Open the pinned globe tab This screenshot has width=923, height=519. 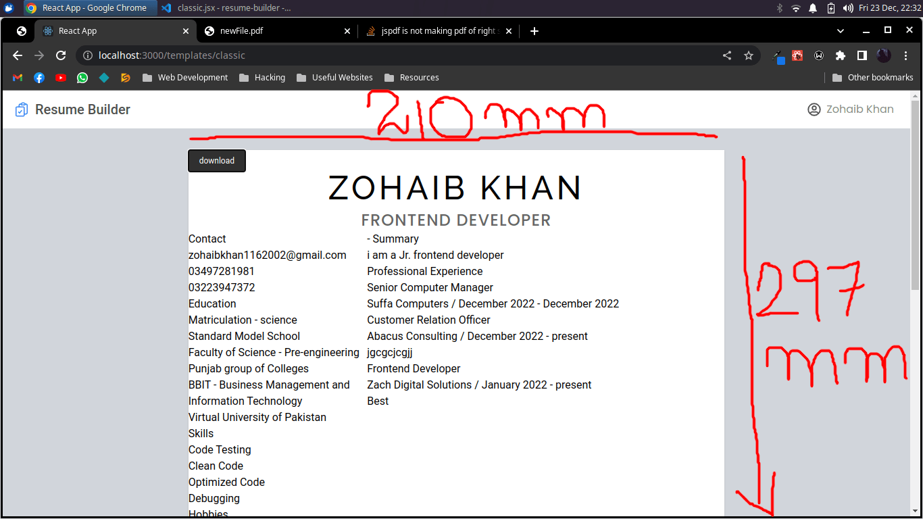[x=22, y=31]
